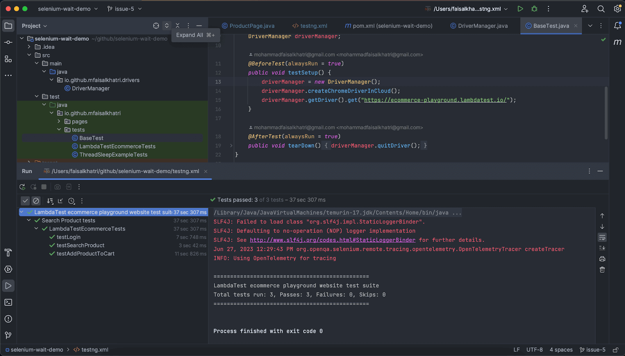Image resolution: width=625 pixels, height=356 pixels.
Task: Select testSearchProduct in test results
Action: (80, 245)
